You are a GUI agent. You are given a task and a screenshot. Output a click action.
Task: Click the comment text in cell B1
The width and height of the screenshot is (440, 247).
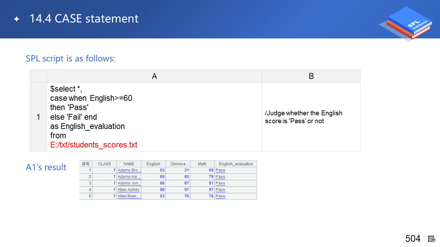[x=304, y=117]
